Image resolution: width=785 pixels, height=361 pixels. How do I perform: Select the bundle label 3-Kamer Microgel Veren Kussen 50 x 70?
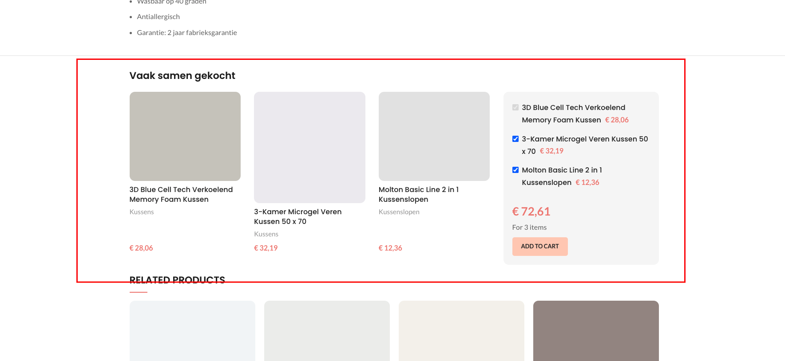tap(585, 145)
